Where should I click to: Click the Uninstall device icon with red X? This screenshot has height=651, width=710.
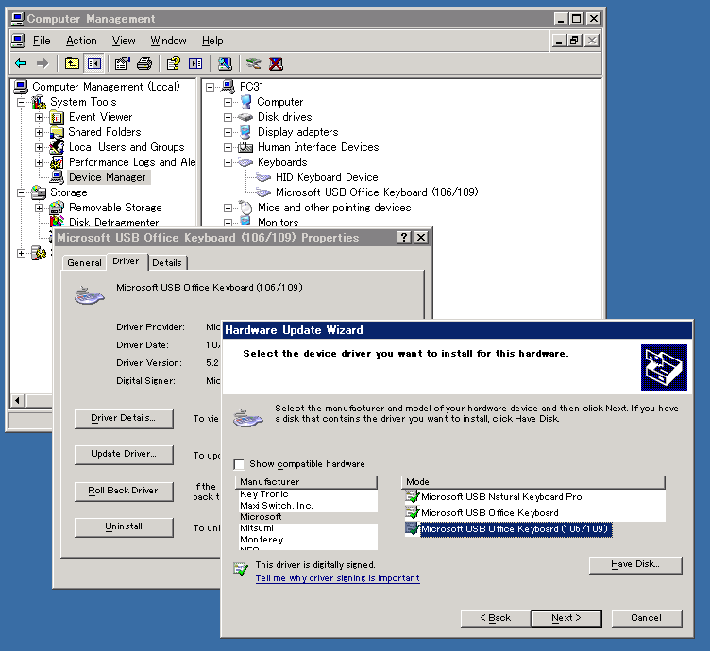coord(276,63)
